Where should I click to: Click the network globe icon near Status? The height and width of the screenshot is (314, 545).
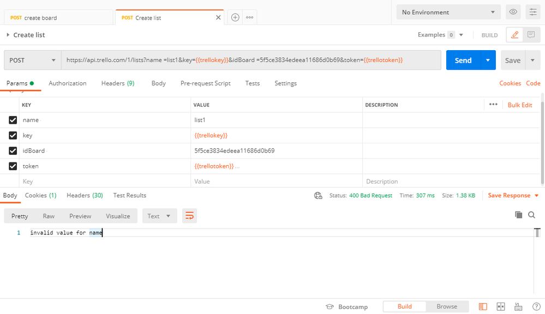(x=318, y=196)
